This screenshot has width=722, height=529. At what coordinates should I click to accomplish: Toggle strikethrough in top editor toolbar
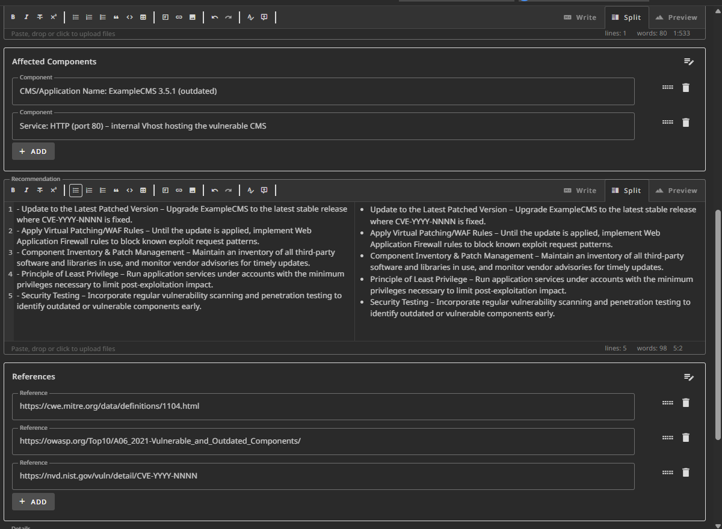pos(40,17)
